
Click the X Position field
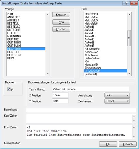60,95
